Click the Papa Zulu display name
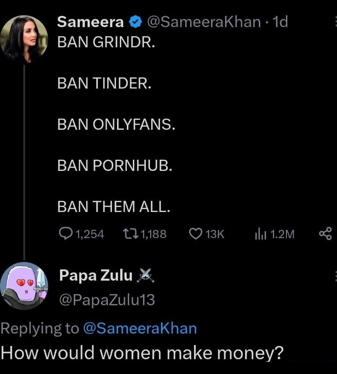Image resolution: width=337 pixels, height=374 pixels. [x=96, y=276]
